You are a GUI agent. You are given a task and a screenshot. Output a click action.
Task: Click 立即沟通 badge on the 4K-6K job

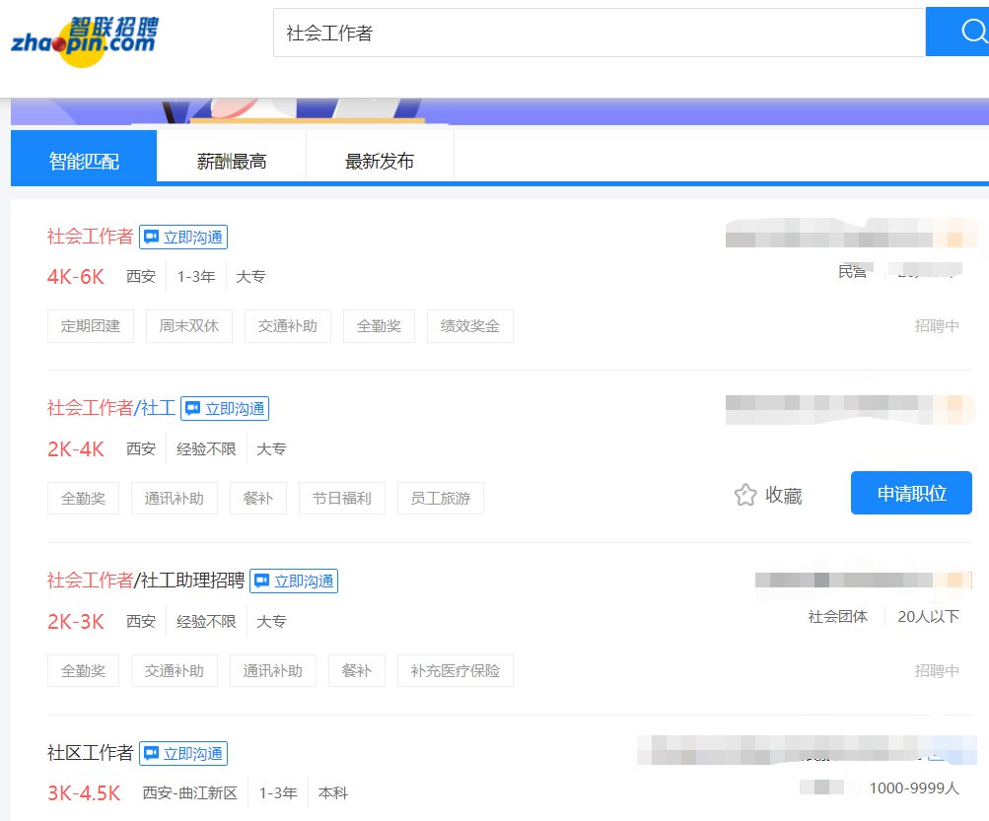[183, 237]
